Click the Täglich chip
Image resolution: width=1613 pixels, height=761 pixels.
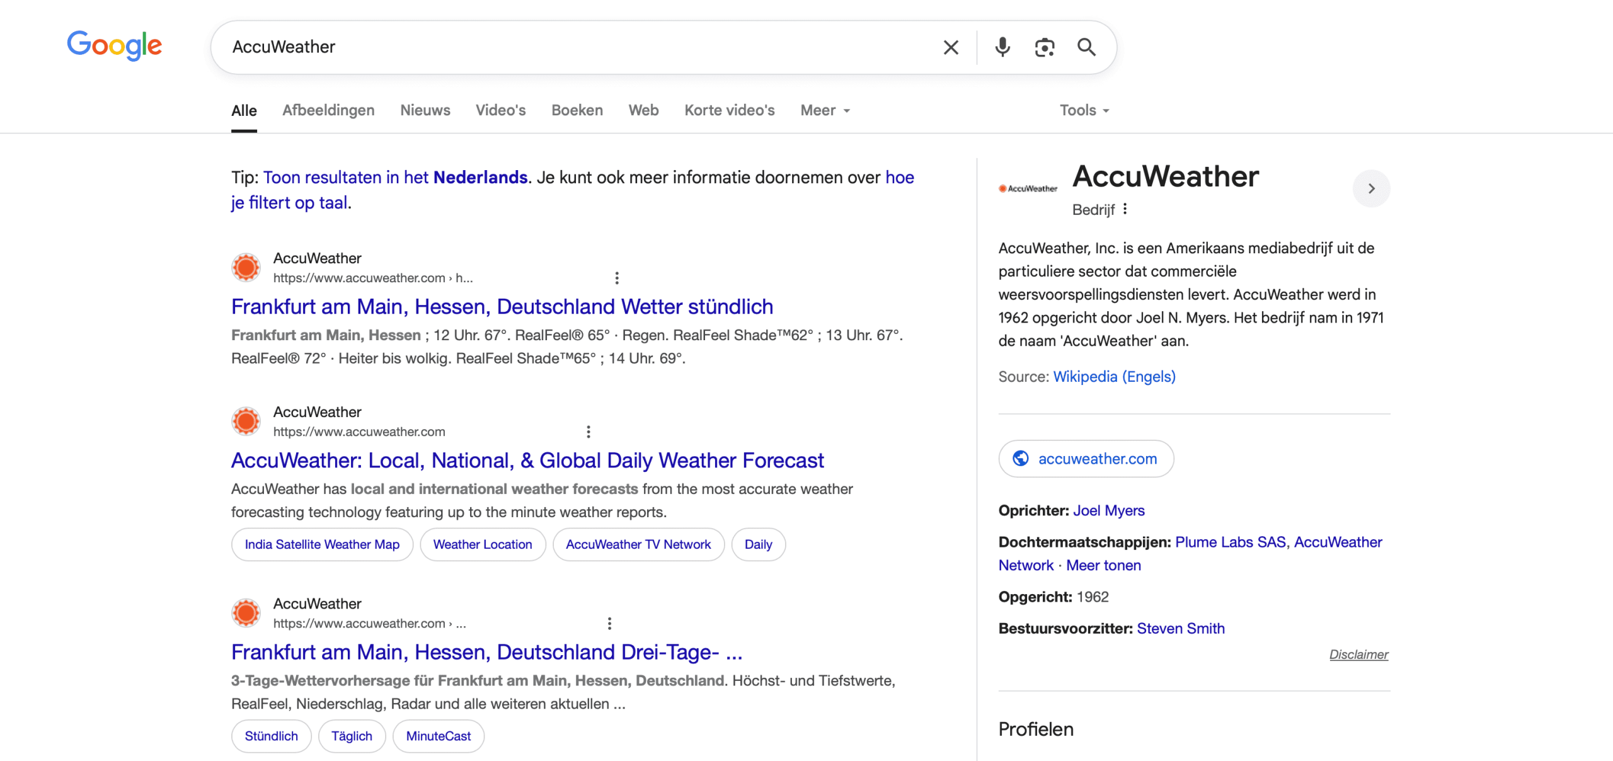pyautogui.click(x=352, y=736)
